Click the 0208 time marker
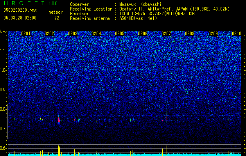 190,34
